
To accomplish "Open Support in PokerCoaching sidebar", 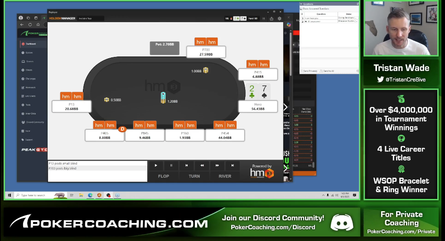I will (29, 140).
